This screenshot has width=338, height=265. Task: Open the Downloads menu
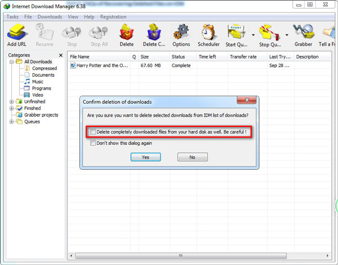(x=50, y=17)
